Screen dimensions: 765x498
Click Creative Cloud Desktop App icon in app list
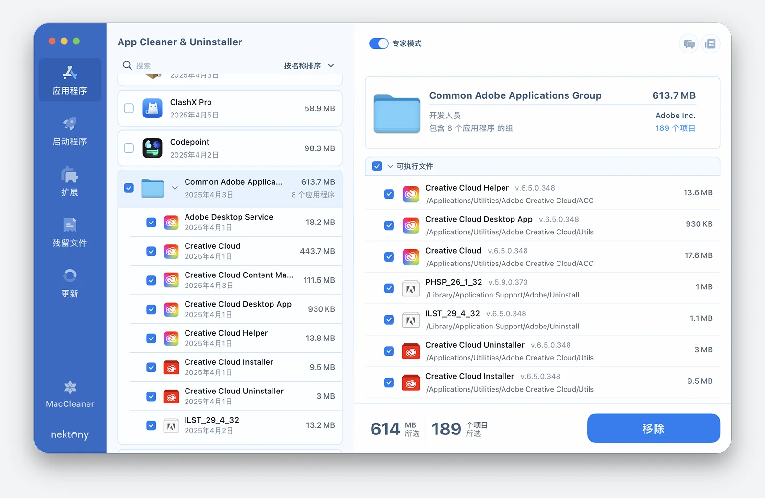pyautogui.click(x=171, y=309)
